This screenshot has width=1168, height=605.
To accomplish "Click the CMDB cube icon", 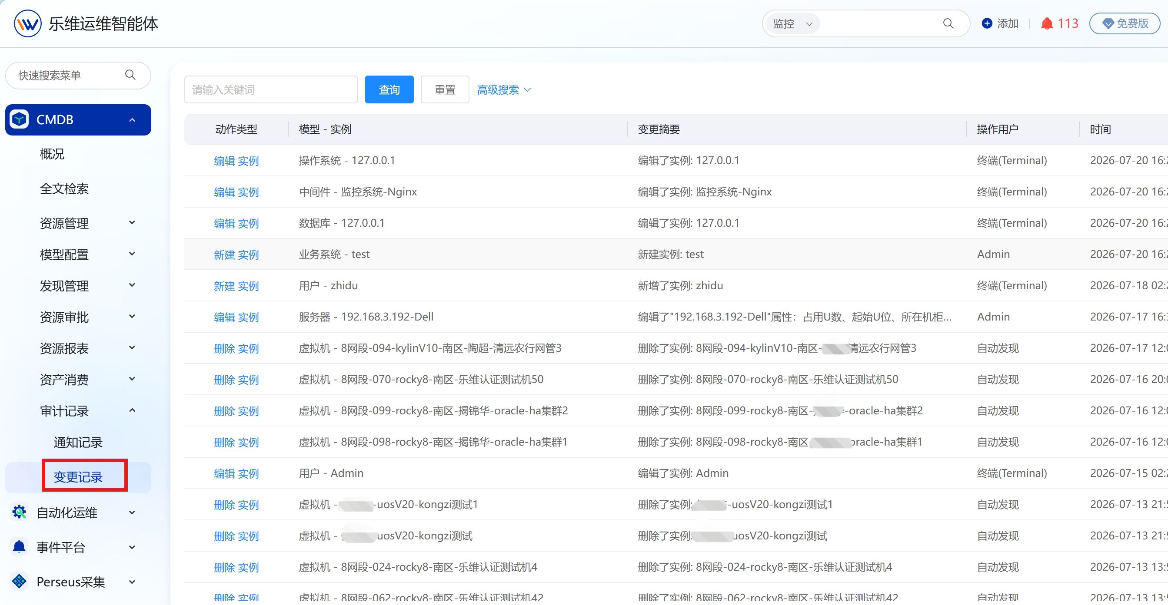I will (x=19, y=119).
